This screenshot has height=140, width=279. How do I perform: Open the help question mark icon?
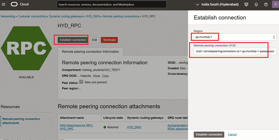click(266, 5)
